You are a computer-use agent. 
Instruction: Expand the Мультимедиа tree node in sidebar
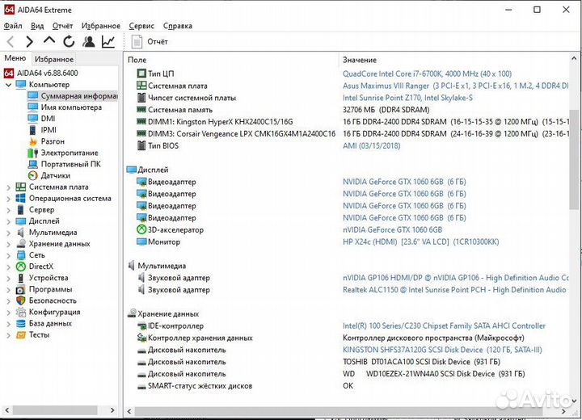pos(9,233)
